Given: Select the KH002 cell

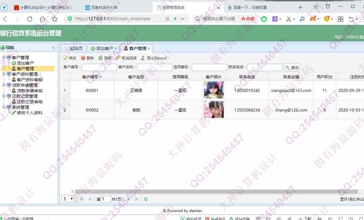Looking at the screenshot, I should click(92, 110).
